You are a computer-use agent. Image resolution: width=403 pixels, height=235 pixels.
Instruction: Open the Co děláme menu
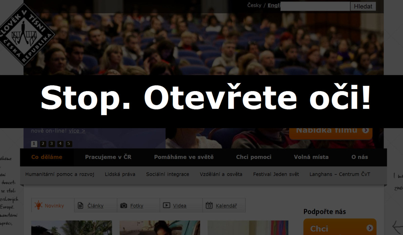tap(47, 157)
